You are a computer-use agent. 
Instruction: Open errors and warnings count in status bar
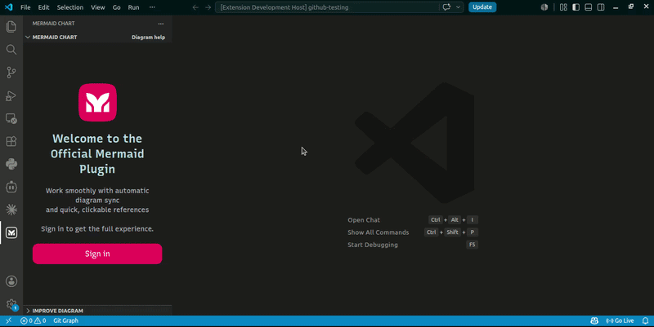pyautogui.click(x=34, y=320)
